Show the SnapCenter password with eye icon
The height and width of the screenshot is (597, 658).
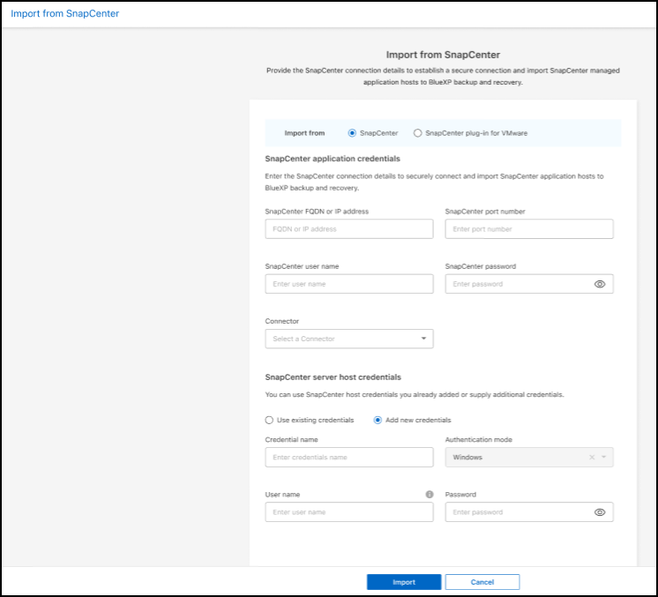click(x=600, y=284)
